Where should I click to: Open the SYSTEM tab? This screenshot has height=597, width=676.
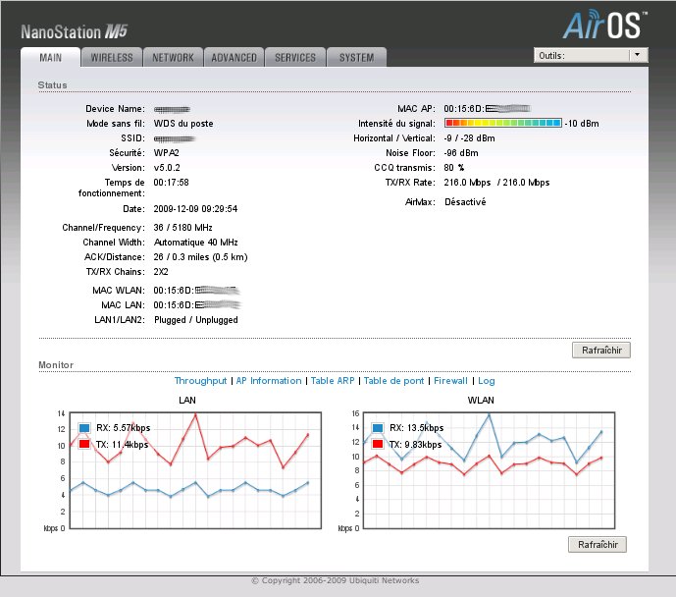356,57
